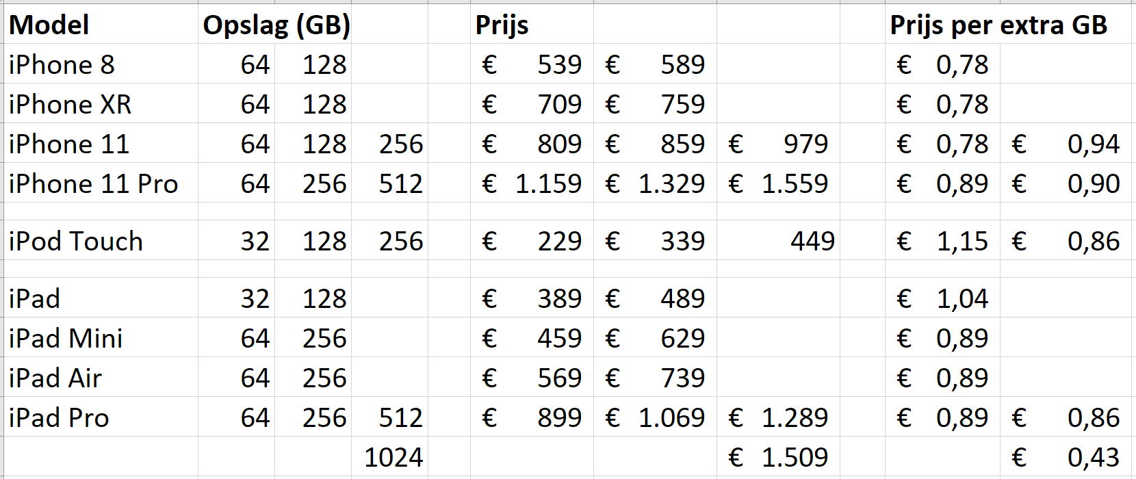Screen dimensions: 1136x479
Task: Select the iPad Mini cell
Action: point(66,339)
